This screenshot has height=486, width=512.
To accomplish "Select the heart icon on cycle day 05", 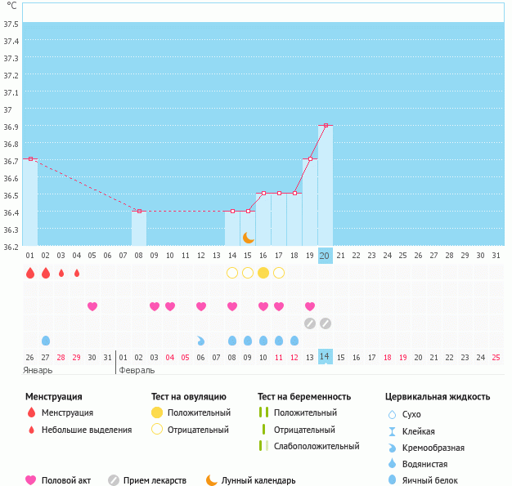I will [92, 306].
